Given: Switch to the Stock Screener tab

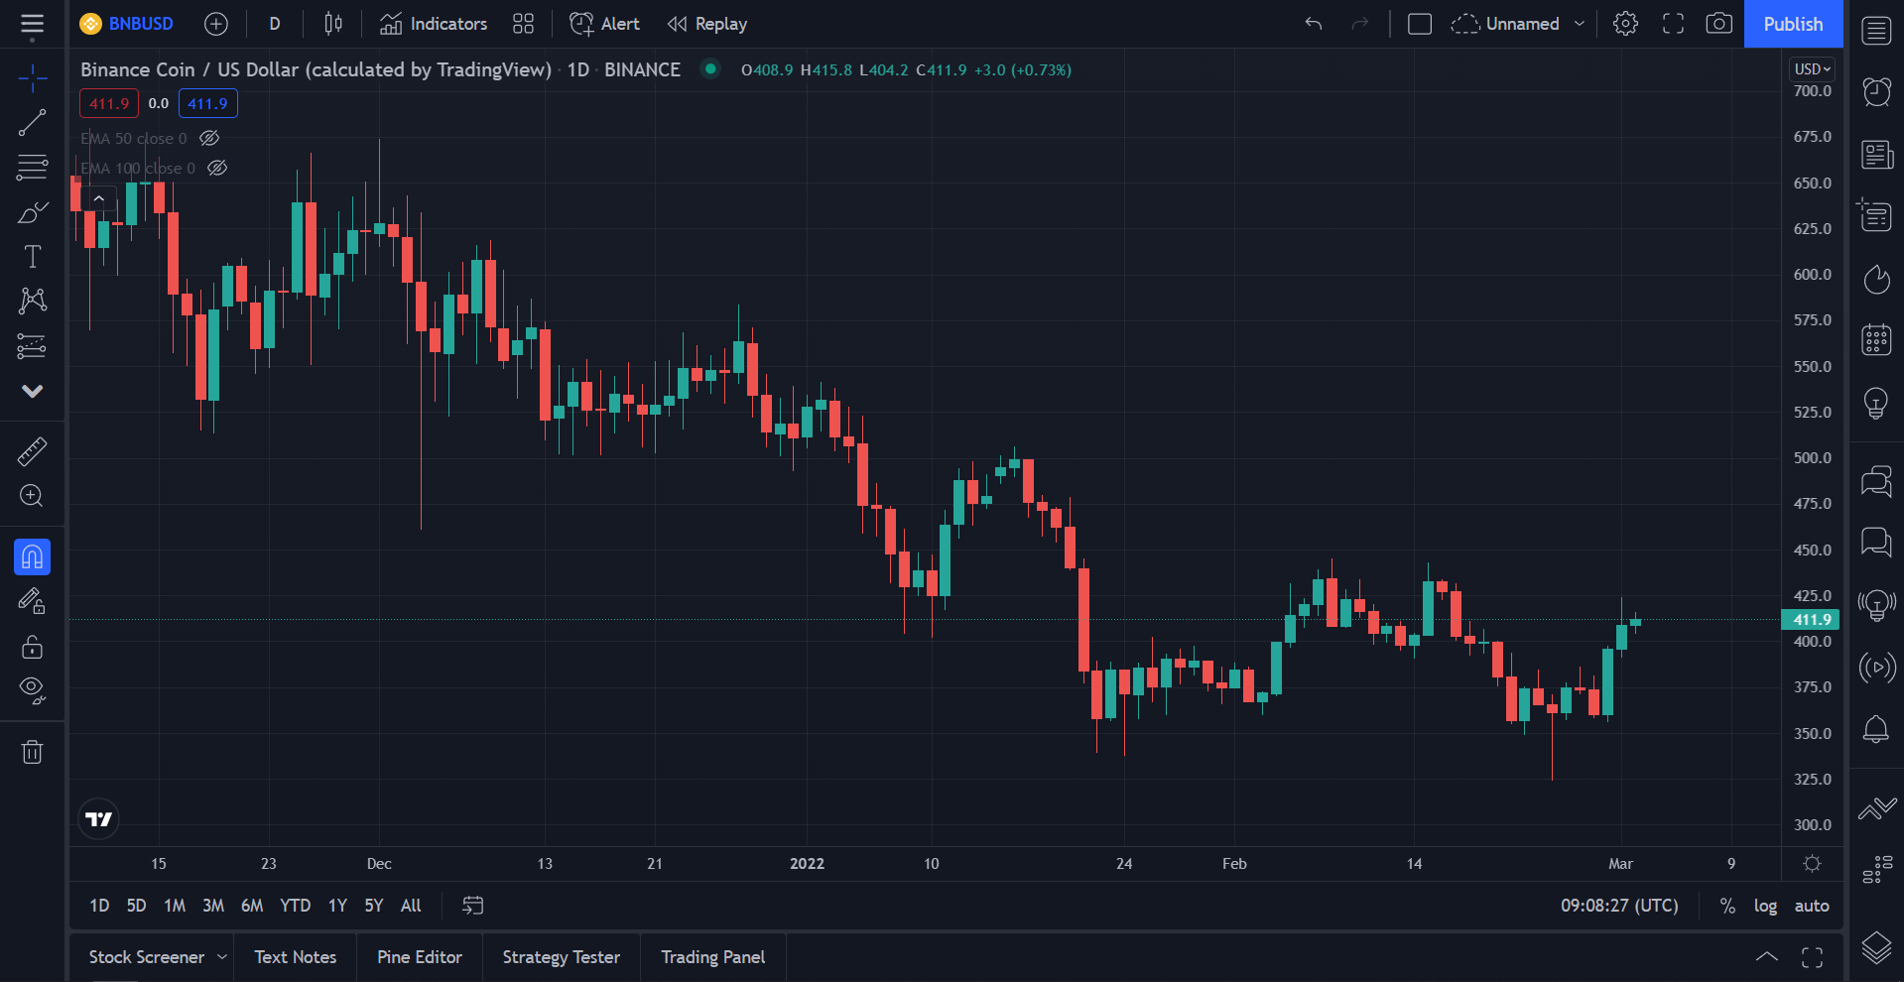Looking at the screenshot, I should pos(146,957).
